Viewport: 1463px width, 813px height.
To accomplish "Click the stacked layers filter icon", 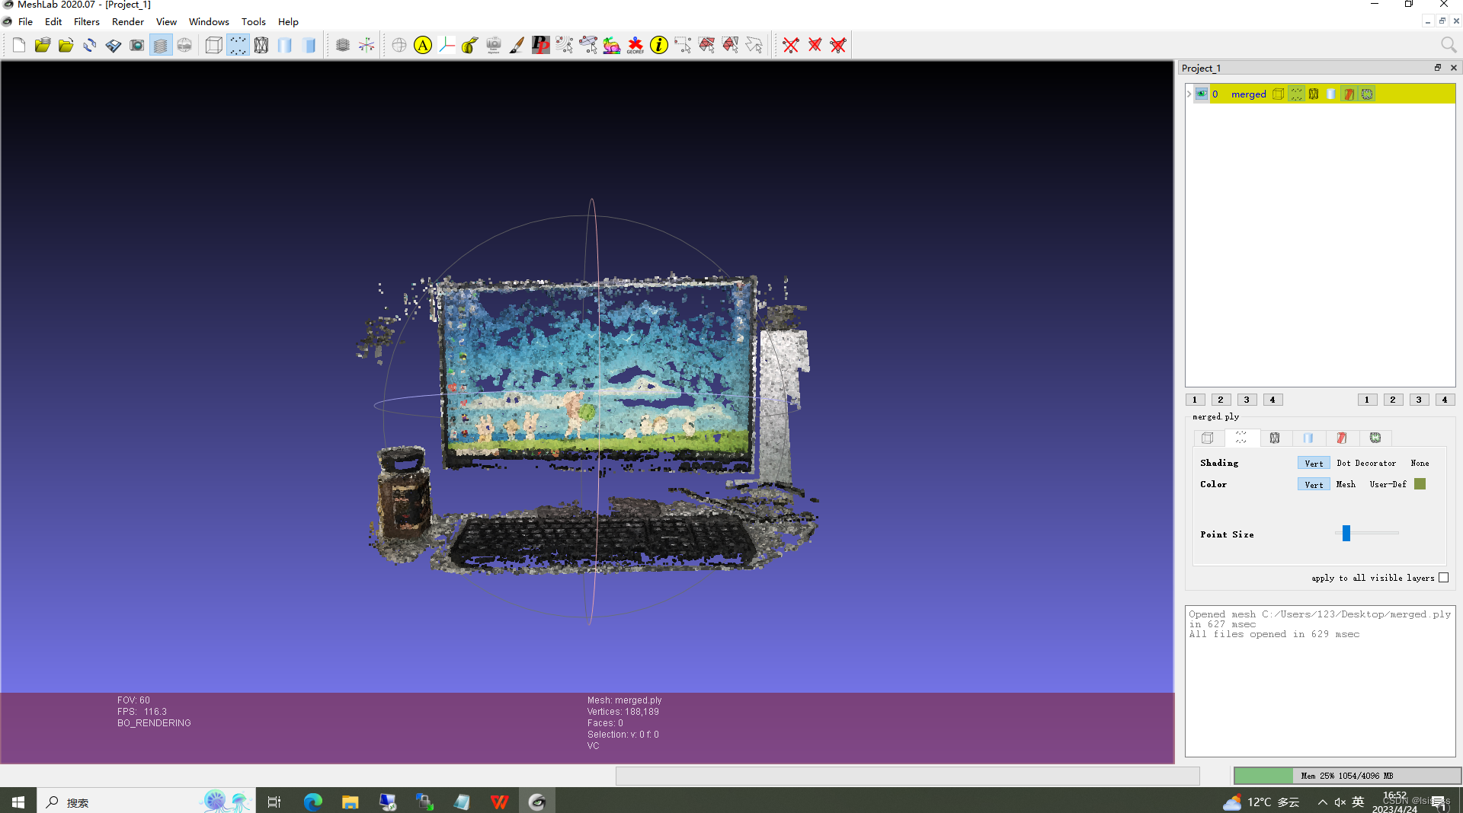I will click(x=343, y=46).
